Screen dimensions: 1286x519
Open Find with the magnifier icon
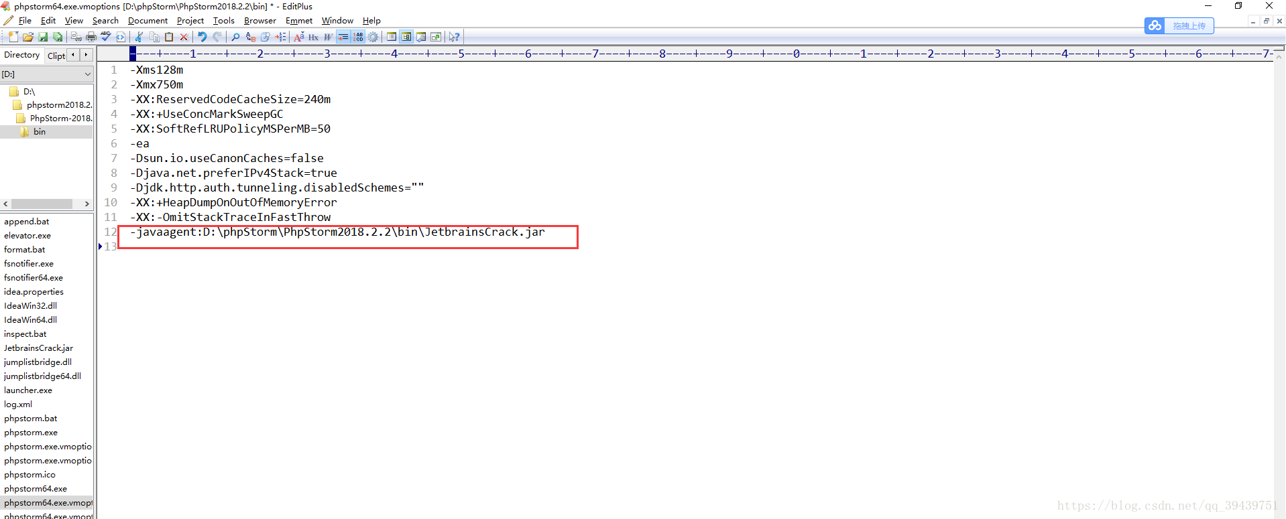click(x=235, y=37)
